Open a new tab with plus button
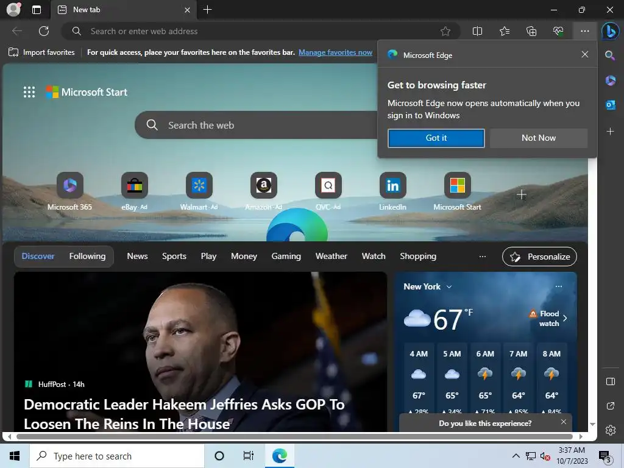Image resolution: width=624 pixels, height=468 pixels. 207,10
